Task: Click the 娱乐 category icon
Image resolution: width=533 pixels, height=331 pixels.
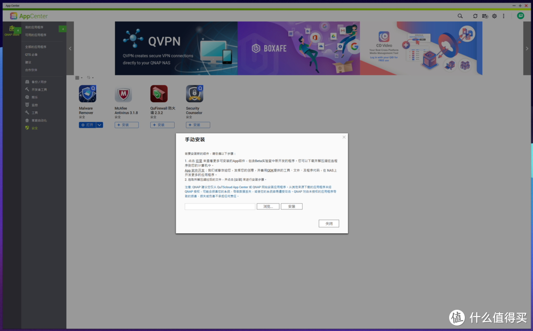Action: (27, 97)
